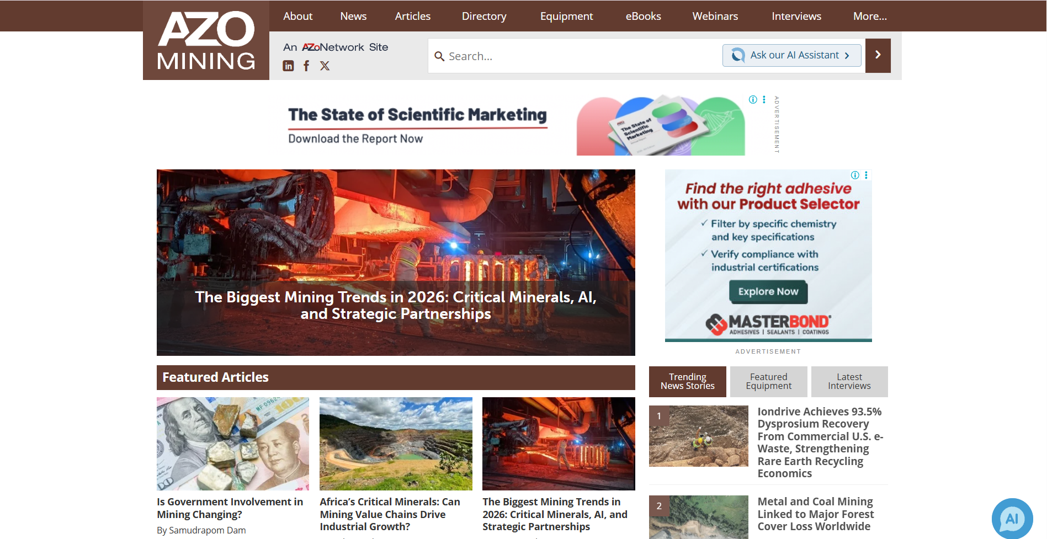Click author name Samudrapom Dam
This screenshot has width=1047, height=539.
(x=208, y=530)
